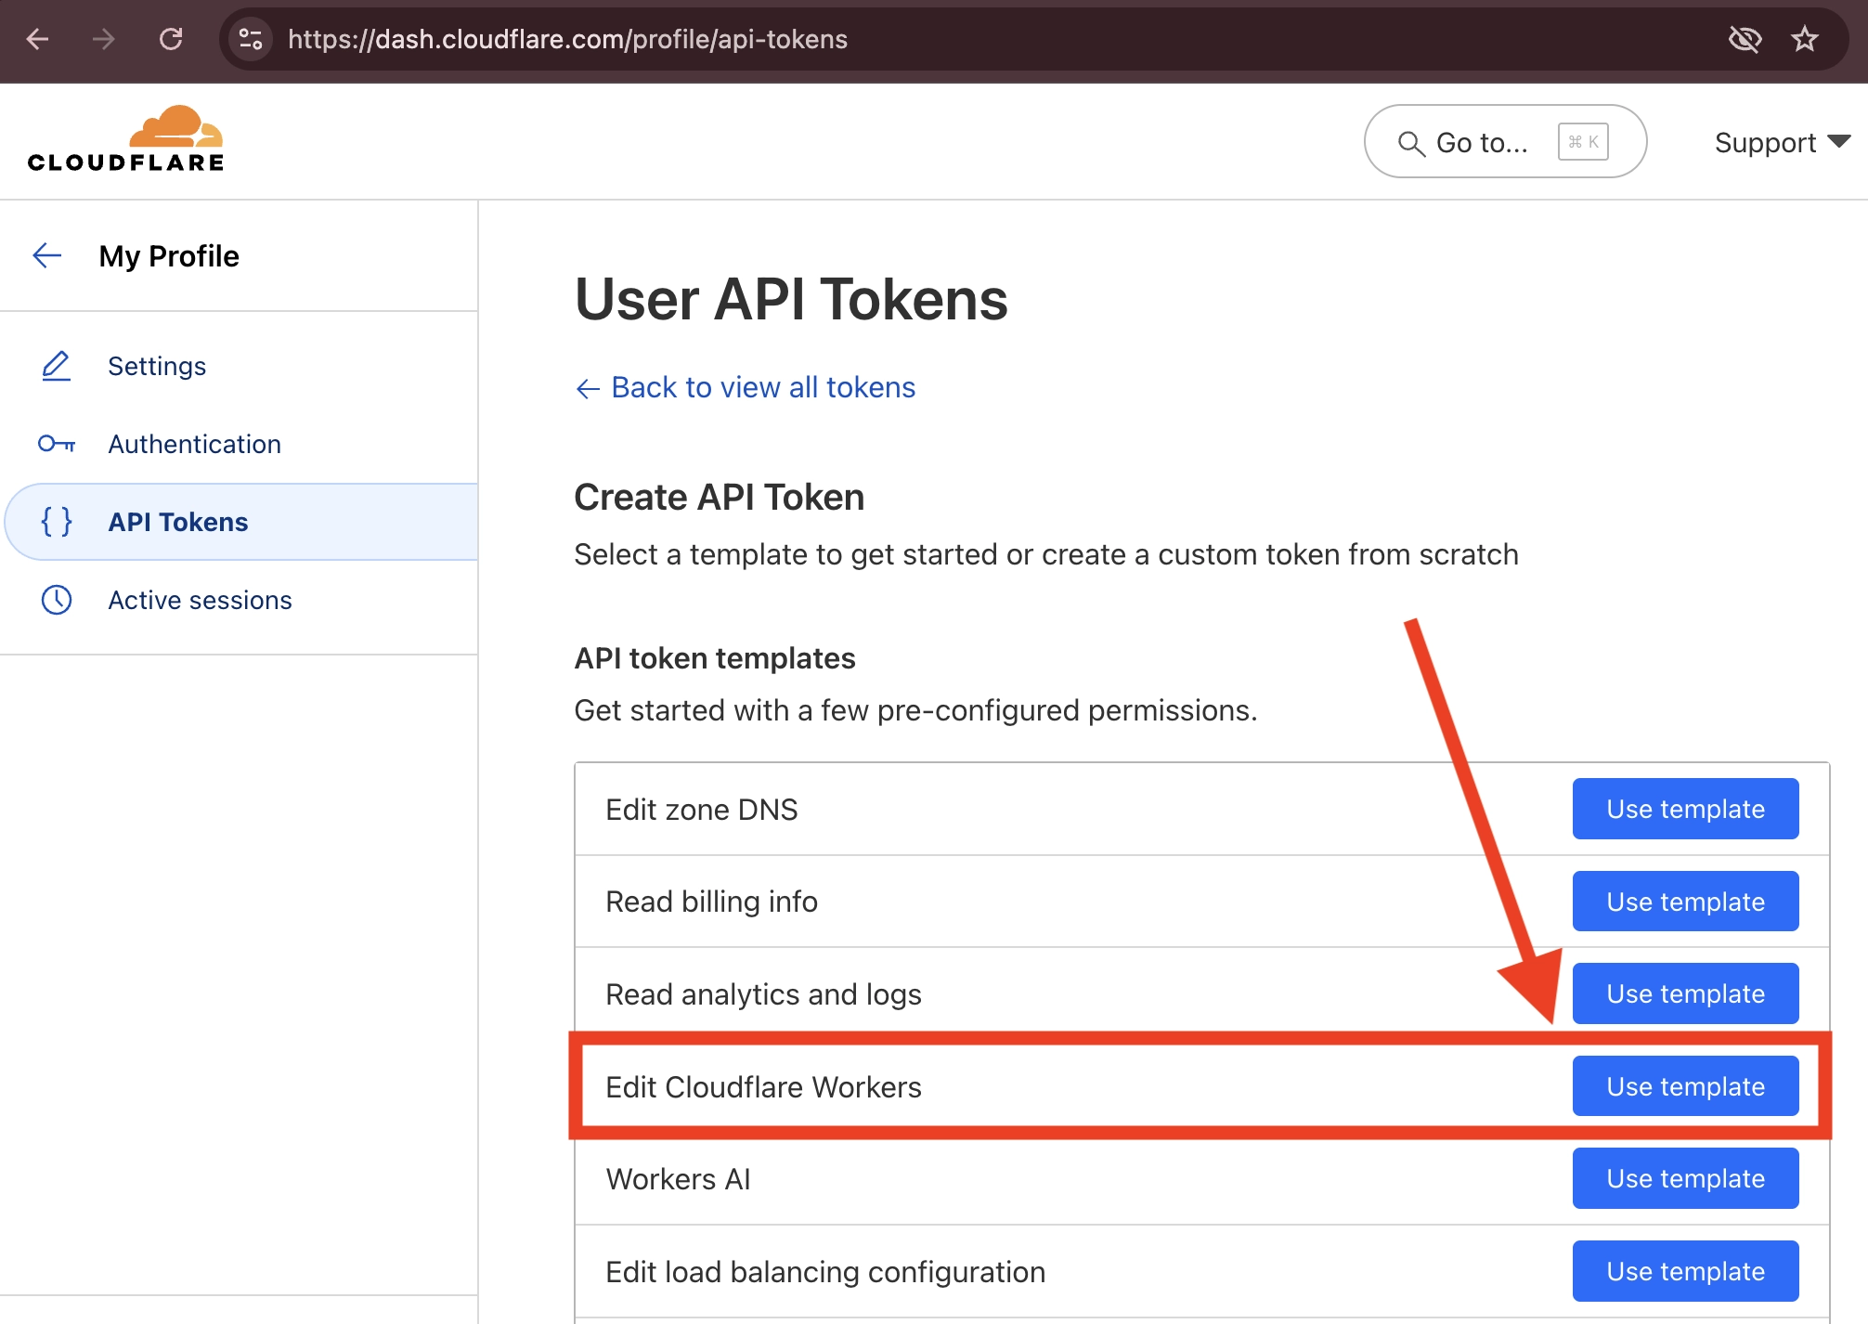The height and width of the screenshot is (1324, 1868).
Task: Click the API token templates subheading
Action: (715, 658)
